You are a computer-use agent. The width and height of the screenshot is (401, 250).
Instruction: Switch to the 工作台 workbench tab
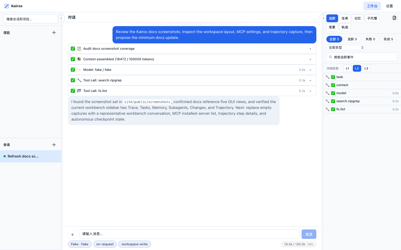coord(372,6)
